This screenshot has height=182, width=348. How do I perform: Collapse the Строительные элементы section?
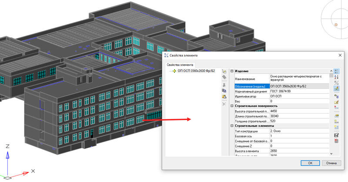(x=232, y=126)
